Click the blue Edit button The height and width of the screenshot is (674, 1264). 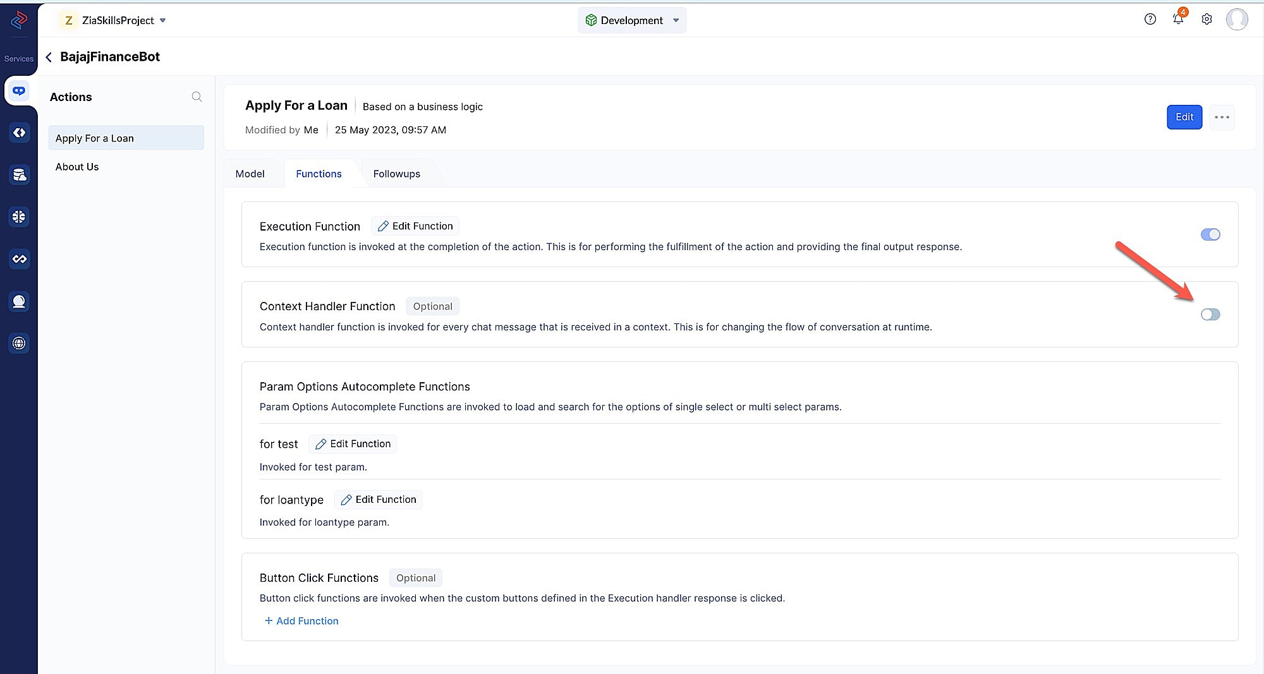1184,117
